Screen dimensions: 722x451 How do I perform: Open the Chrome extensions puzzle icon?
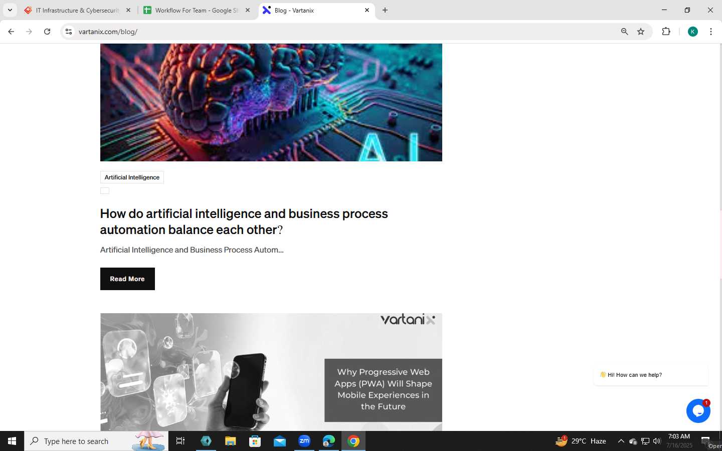[666, 32]
